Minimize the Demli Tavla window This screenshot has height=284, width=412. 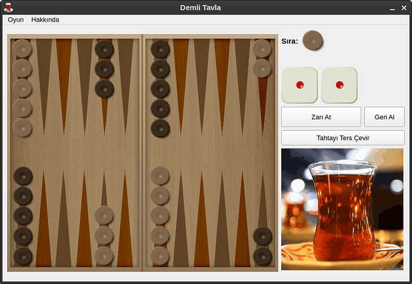pos(393,7)
